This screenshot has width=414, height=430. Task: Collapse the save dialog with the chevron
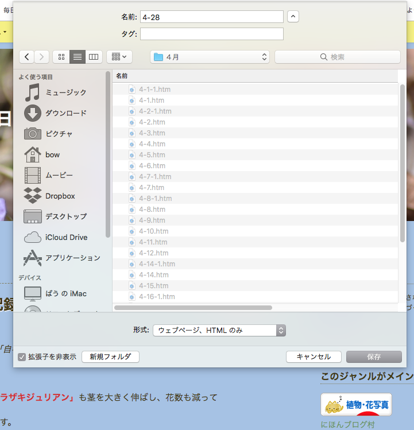tap(293, 17)
